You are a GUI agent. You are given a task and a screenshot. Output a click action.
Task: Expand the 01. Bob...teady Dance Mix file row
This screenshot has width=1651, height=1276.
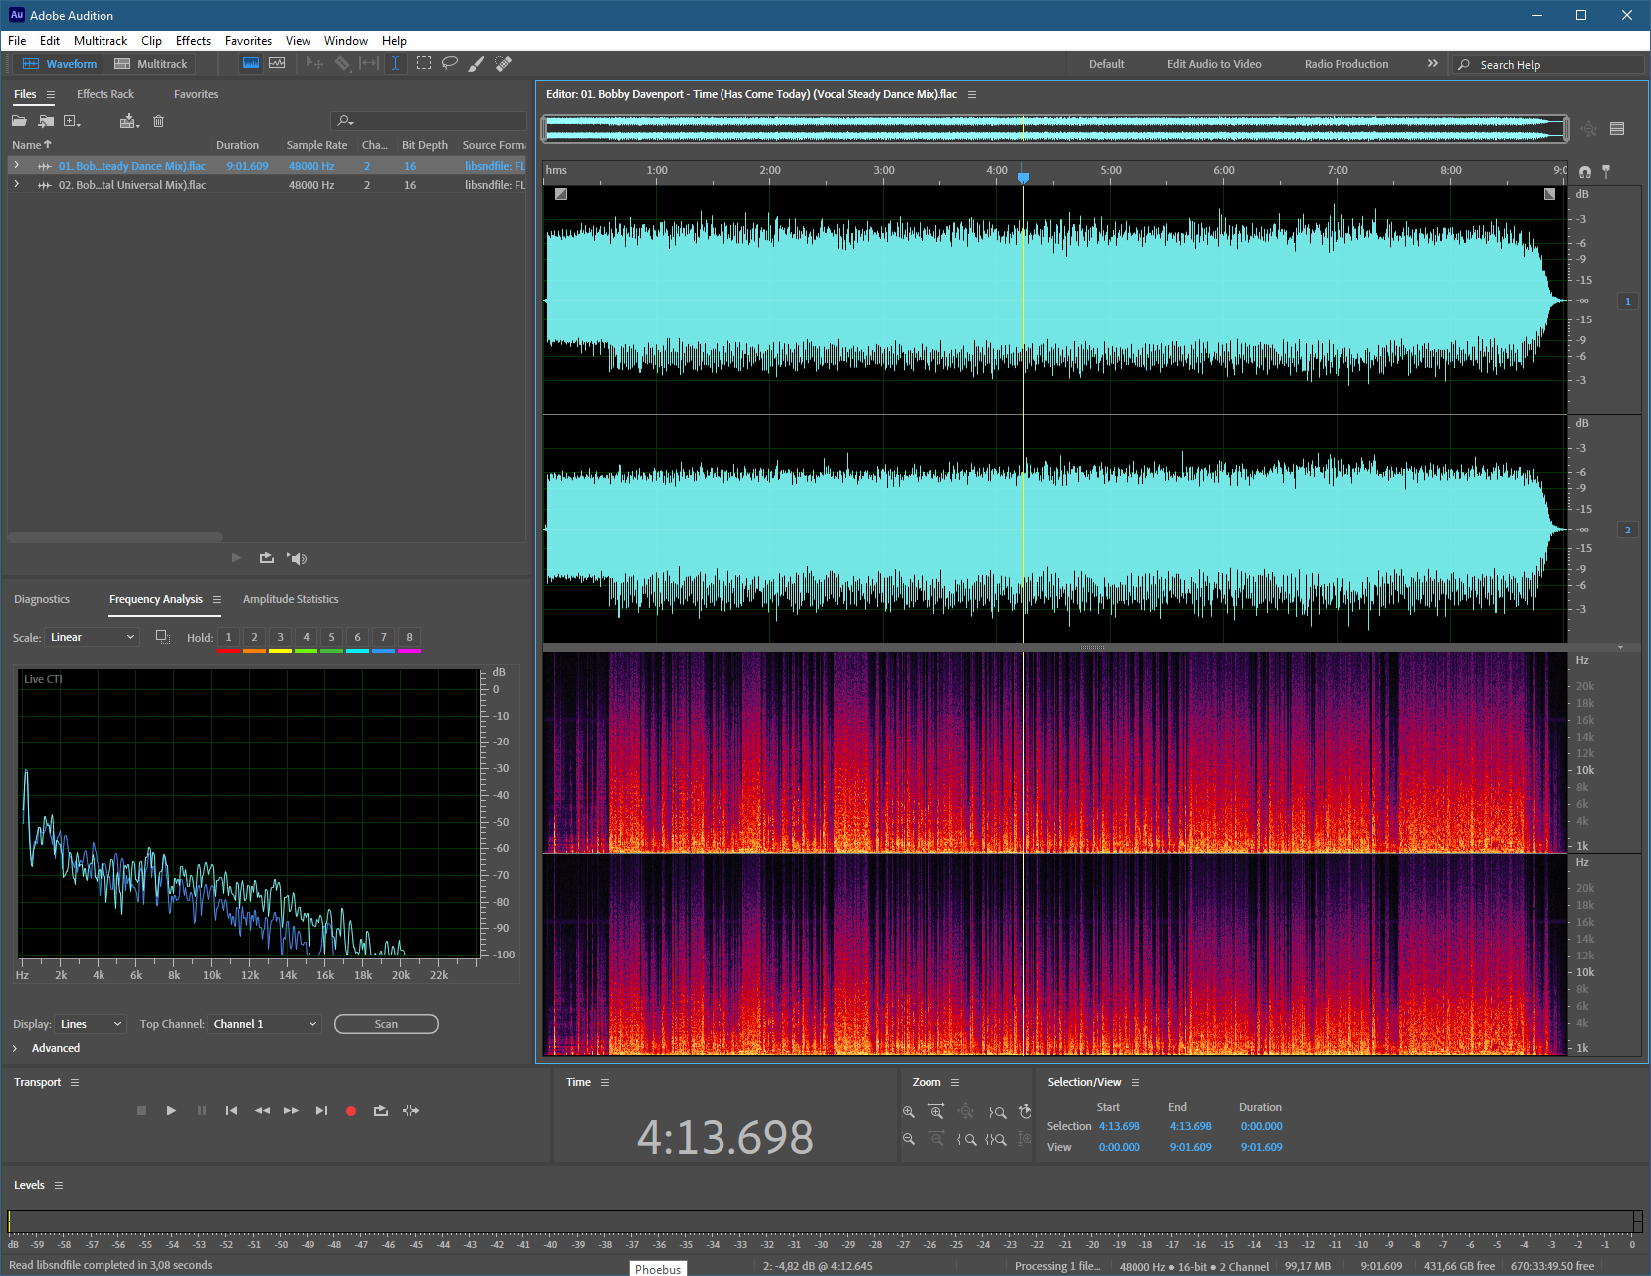[16, 165]
